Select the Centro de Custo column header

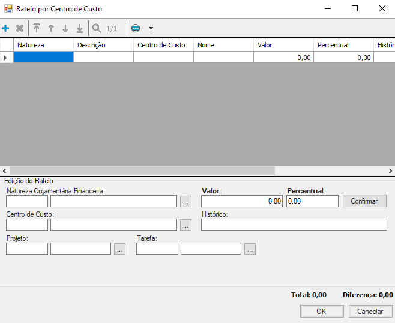[163, 45]
